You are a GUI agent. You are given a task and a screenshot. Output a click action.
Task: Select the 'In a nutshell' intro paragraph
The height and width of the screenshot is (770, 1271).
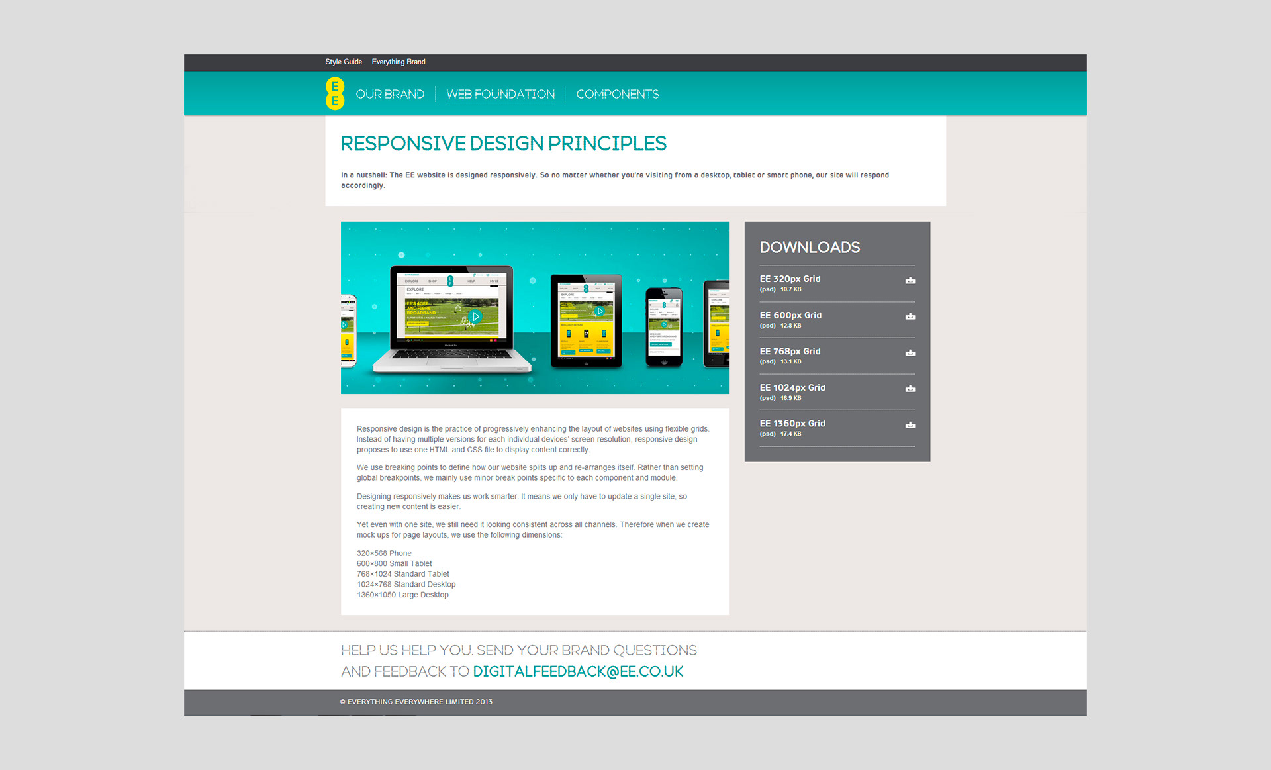[615, 180]
